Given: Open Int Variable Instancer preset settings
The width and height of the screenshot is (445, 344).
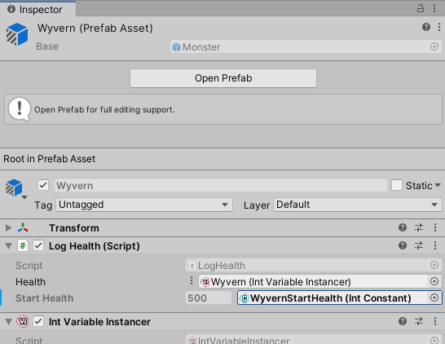Looking at the screenshot, I should coord(419,321).
